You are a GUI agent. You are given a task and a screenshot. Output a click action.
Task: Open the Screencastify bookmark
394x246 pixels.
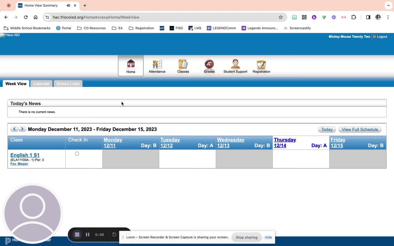pyautogui.click(x=297, y=28)
